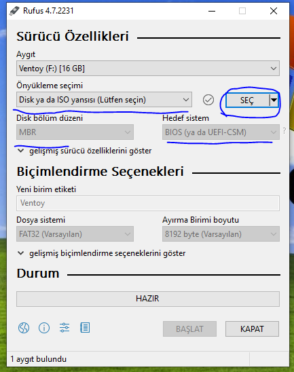Open the Dosya sistemi FAT32 dropdown

75,234
